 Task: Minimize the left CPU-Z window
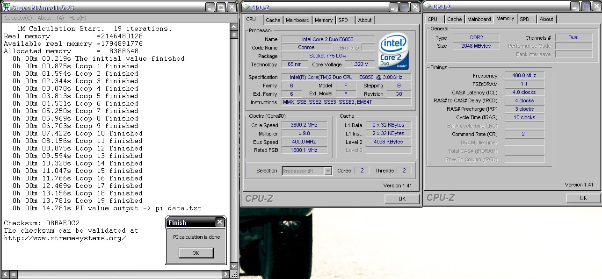coord(393,7)
